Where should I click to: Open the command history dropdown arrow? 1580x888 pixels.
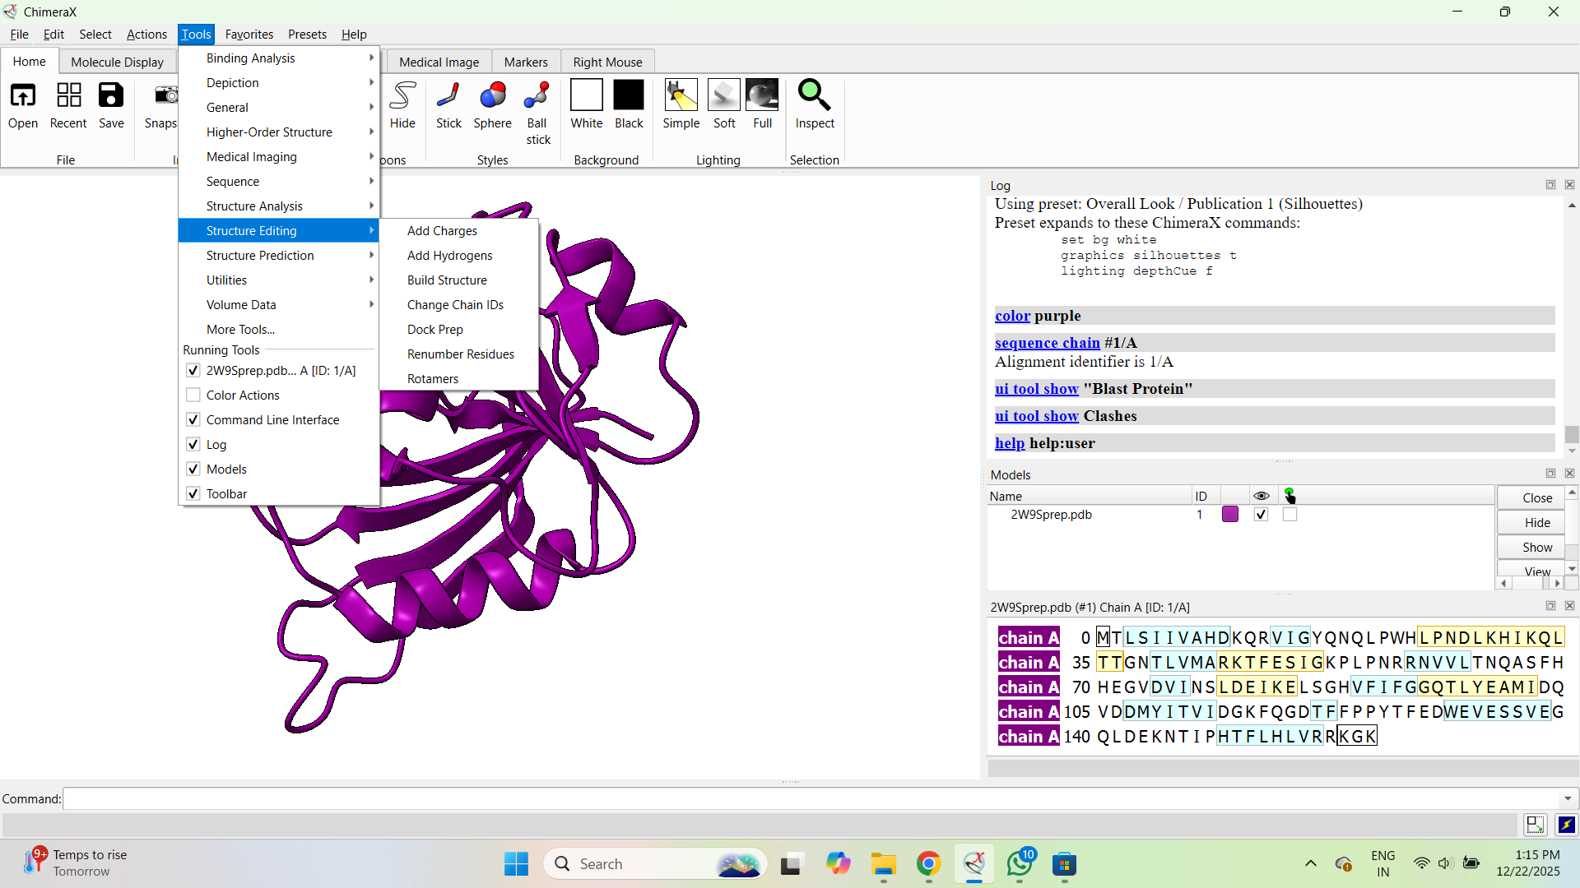coord(1568,799)
